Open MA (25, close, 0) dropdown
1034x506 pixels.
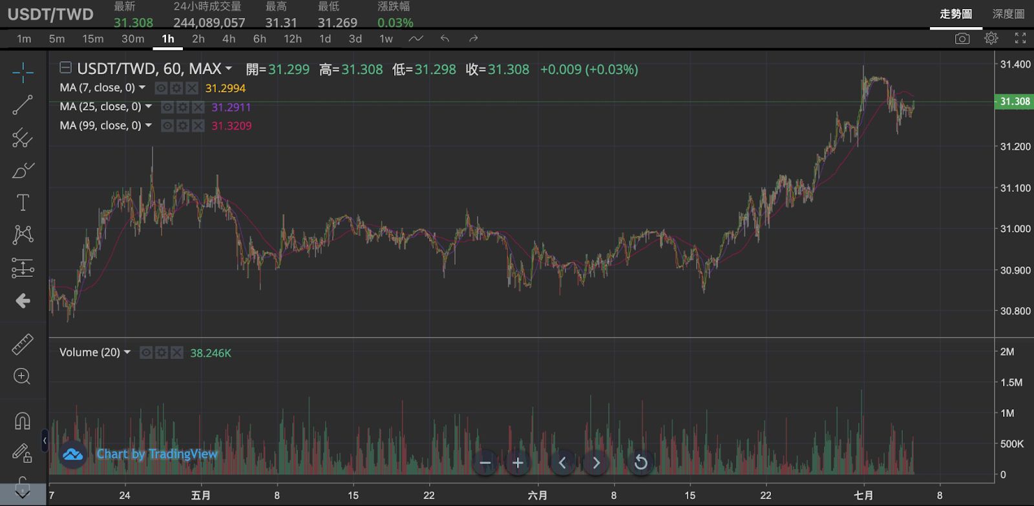[x=149, y=106]
